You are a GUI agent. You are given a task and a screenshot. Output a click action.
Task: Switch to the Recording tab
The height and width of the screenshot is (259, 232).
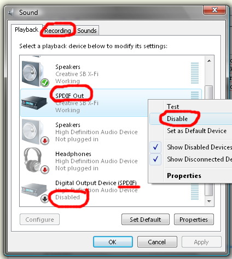[x=57, y=31]
